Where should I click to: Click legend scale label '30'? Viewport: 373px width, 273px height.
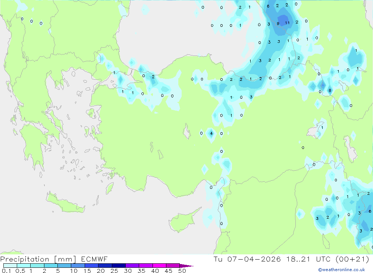point(128,271)
